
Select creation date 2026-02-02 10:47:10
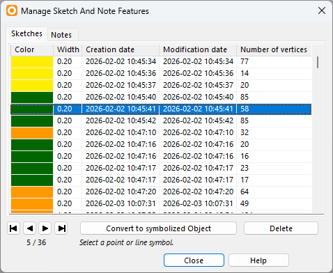121,132
